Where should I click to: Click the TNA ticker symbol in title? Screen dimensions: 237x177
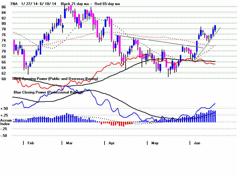point(14,4)
